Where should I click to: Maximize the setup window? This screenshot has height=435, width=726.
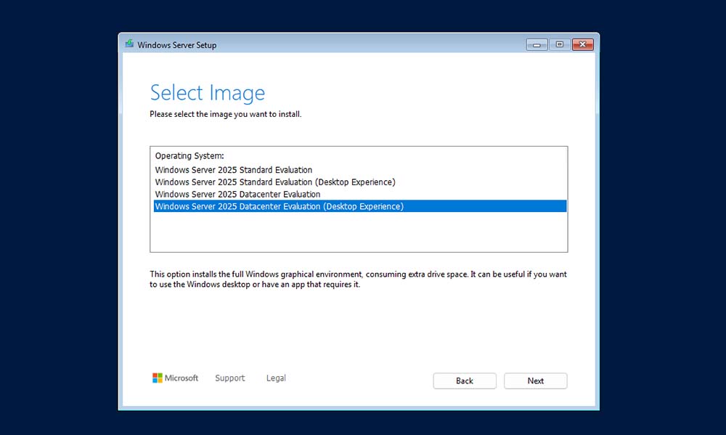click(x=559, y=44)
